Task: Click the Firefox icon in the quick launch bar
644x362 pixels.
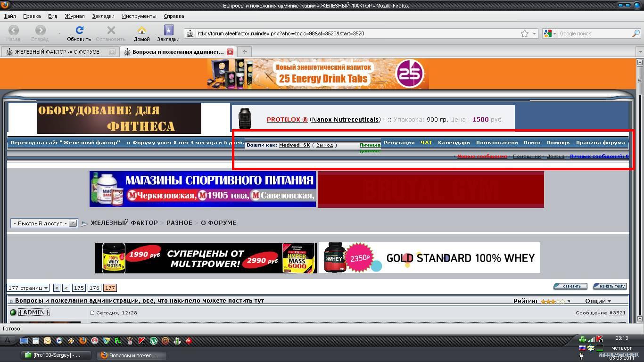Action: point(83,340)
